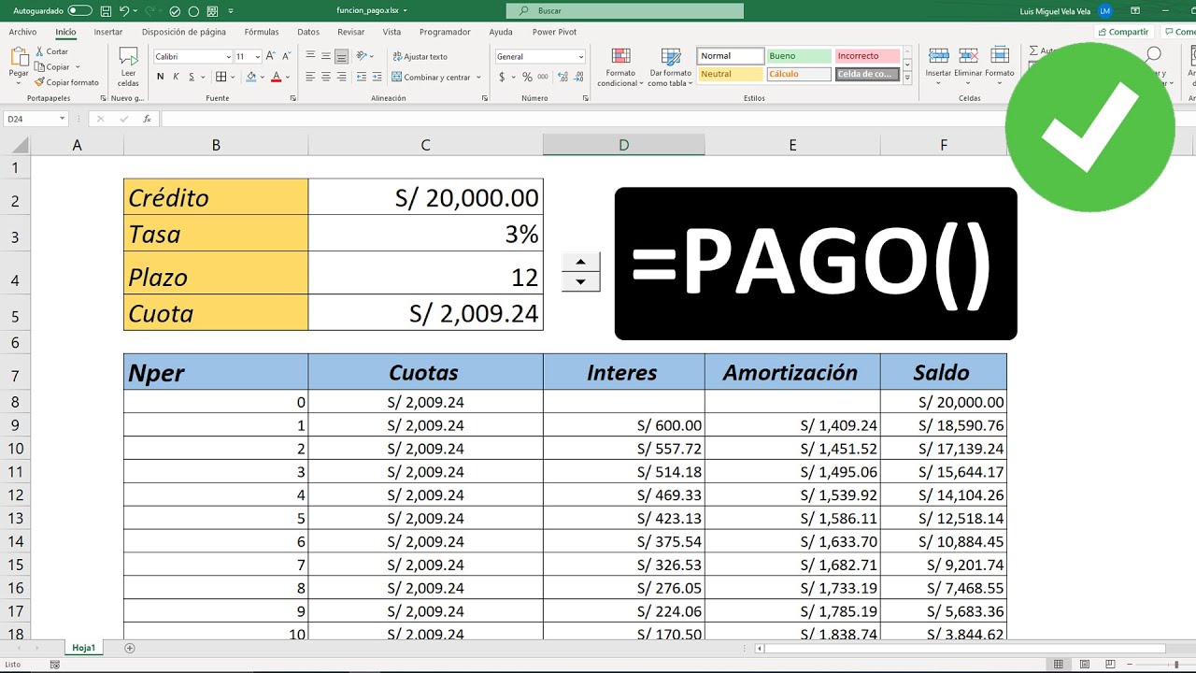Toggle bold formatting with N button
This screenshot has height=673, width=1196.
(x=161, y=77)
